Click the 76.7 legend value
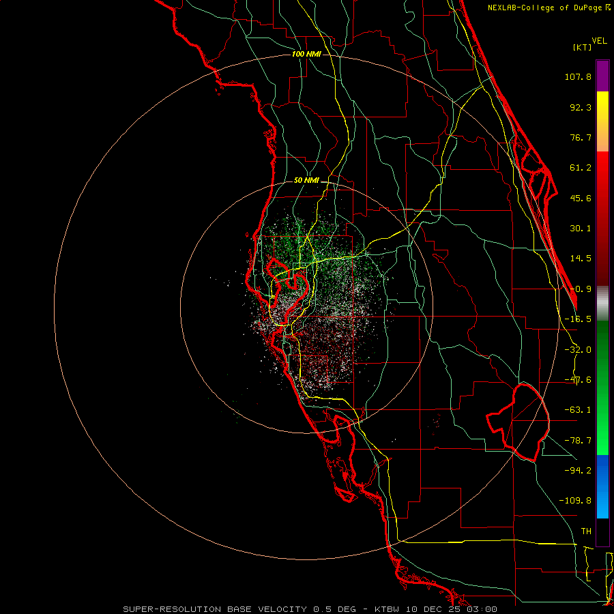614x614 pixels. point(581,137)
